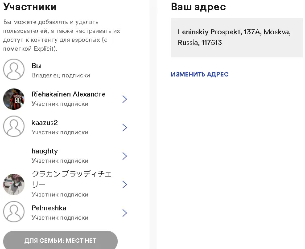Open Riehakainen Alexandre's profile photo
The height and width of the screenshot is (249, 305).
pyautogui.click(x=14, y=99)
